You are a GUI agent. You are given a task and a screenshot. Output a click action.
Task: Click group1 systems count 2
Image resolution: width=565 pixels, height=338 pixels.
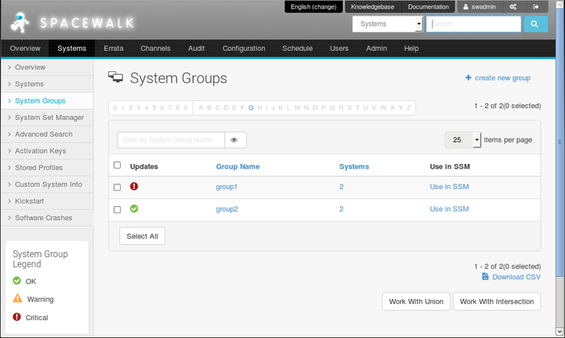pyautogui.click(x=341, y=187)
